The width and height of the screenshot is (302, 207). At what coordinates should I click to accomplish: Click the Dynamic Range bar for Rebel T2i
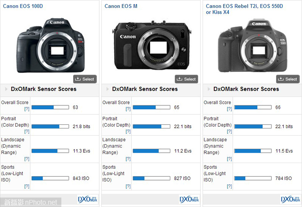coord(253,151)
